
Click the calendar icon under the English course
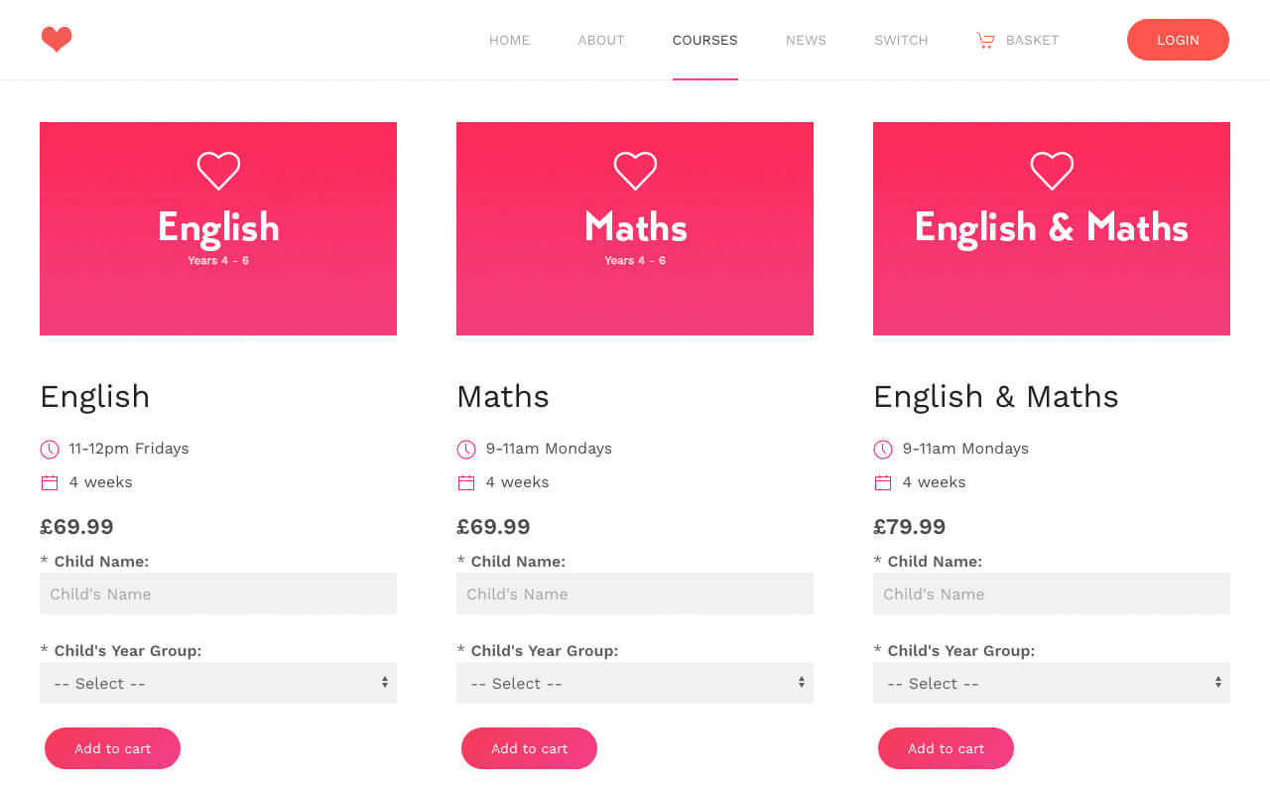(49, 481)
